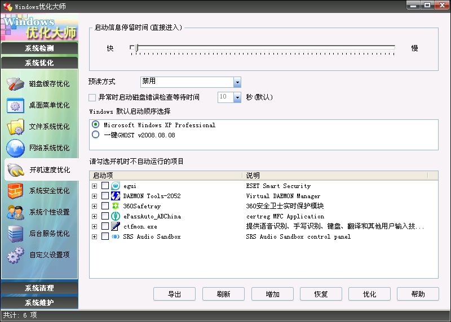Select 开机速度优化 plug icon
The image size is (451, 322).
[x=15, y=170]
